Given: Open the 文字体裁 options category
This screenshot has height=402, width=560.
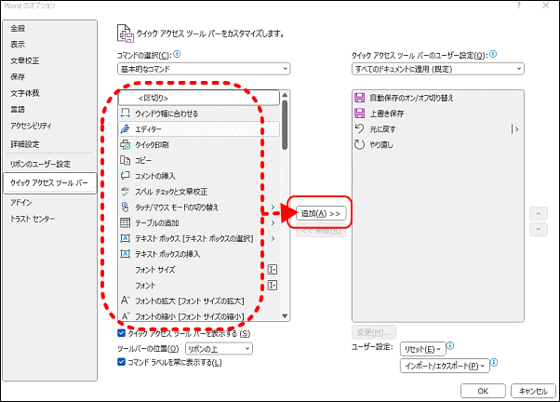Looking at the screenshot, I should click(x=25, y=93).
